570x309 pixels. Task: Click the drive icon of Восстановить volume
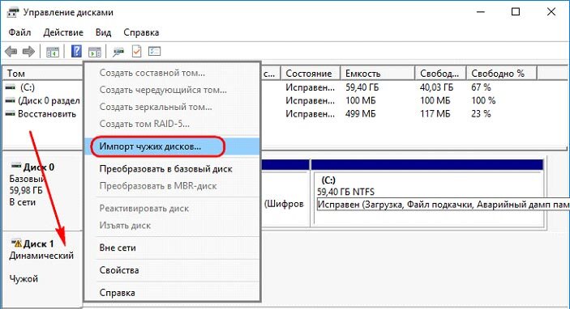(x=11, y=114)
